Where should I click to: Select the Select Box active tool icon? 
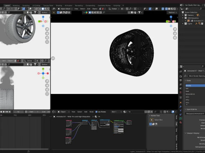[152, 120]
